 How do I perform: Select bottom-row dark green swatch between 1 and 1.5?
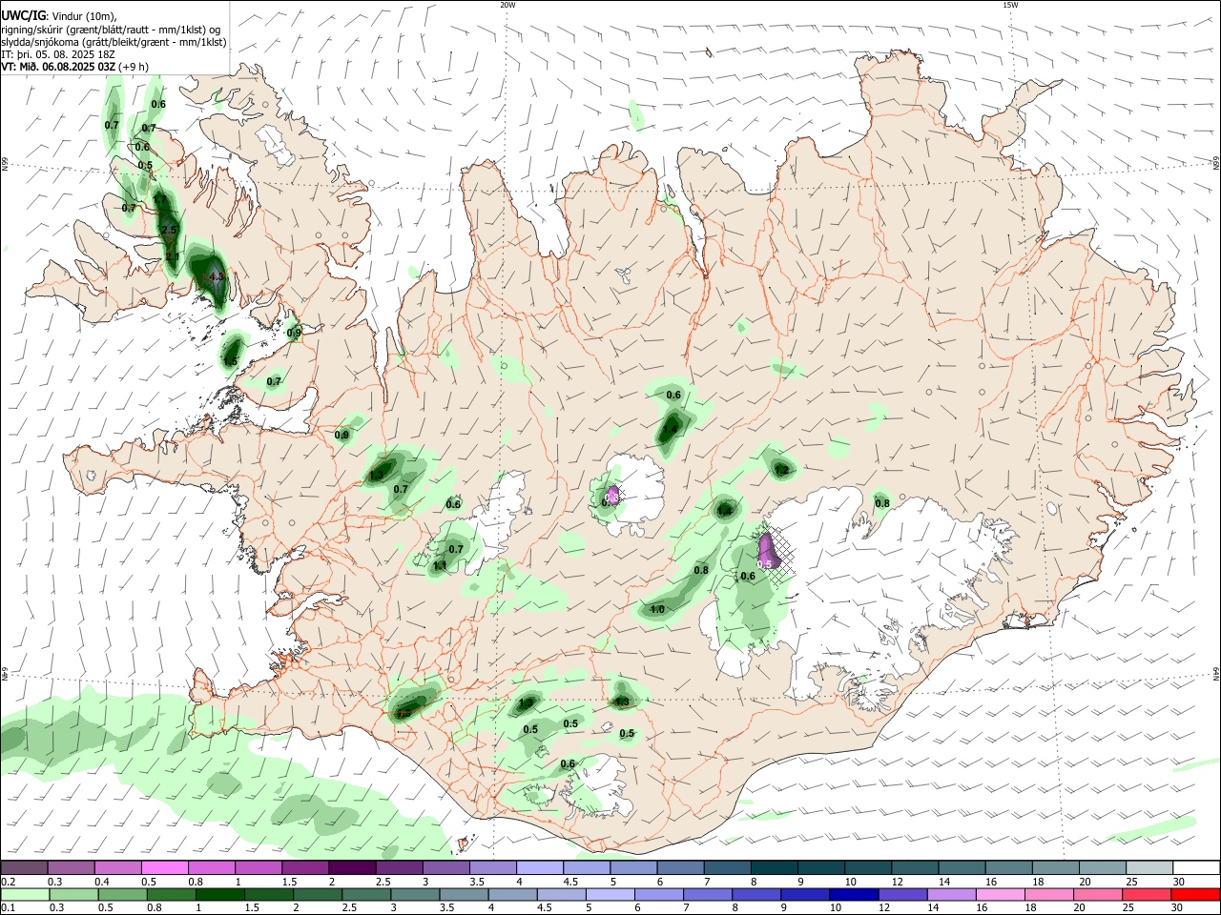(219, 895)
